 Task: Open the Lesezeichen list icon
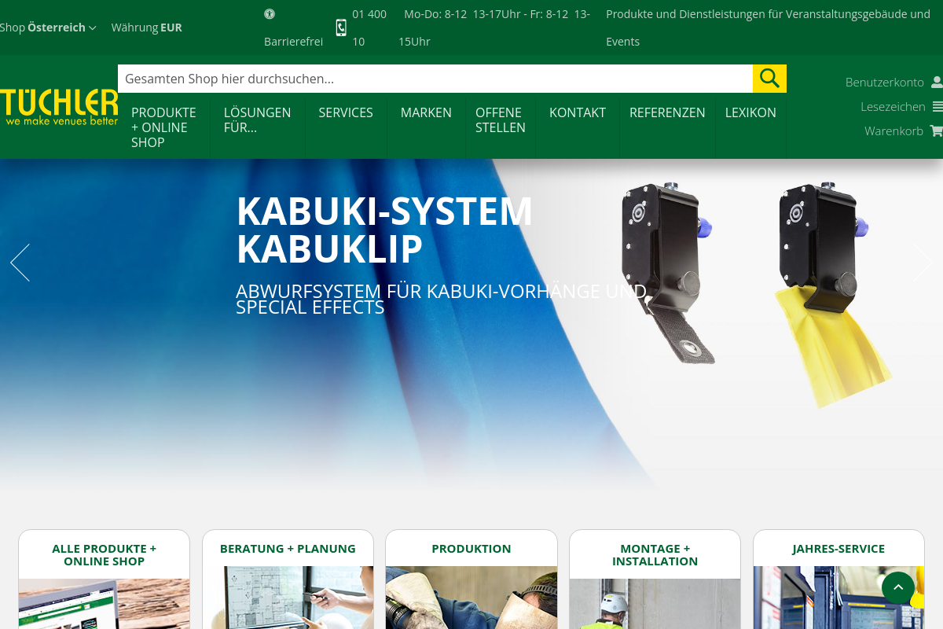pyautogui.click(x=937, y=106)
